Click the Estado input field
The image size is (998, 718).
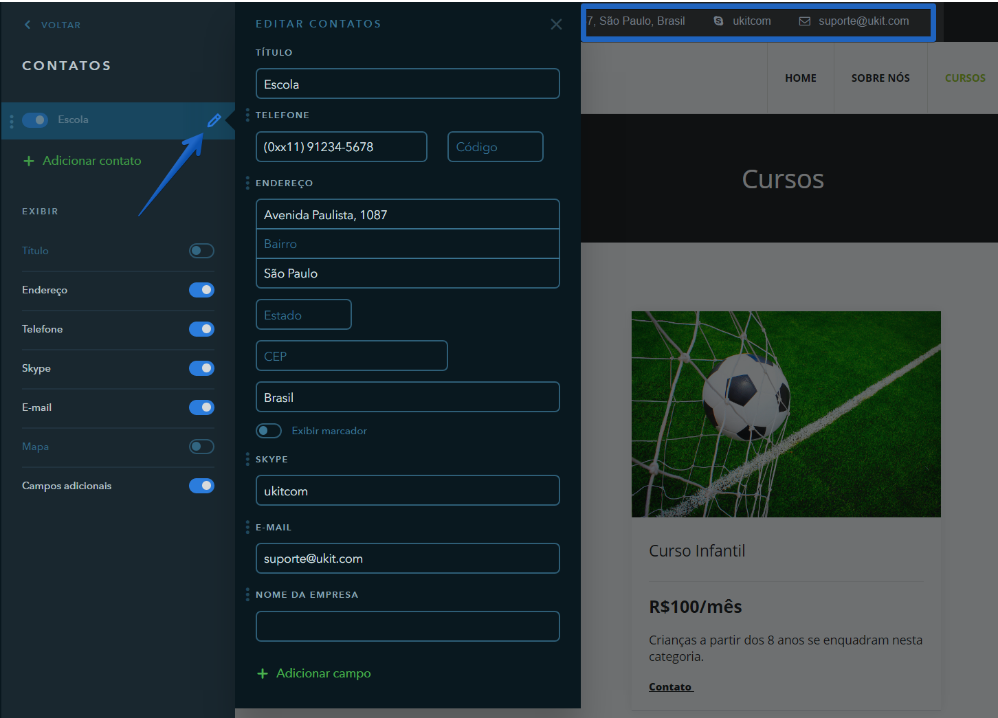[x=303, y=315]
